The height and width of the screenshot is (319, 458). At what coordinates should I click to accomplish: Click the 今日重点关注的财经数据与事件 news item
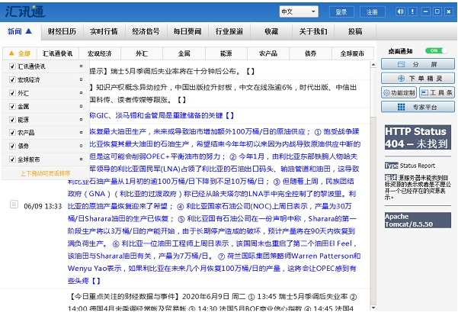213,302
